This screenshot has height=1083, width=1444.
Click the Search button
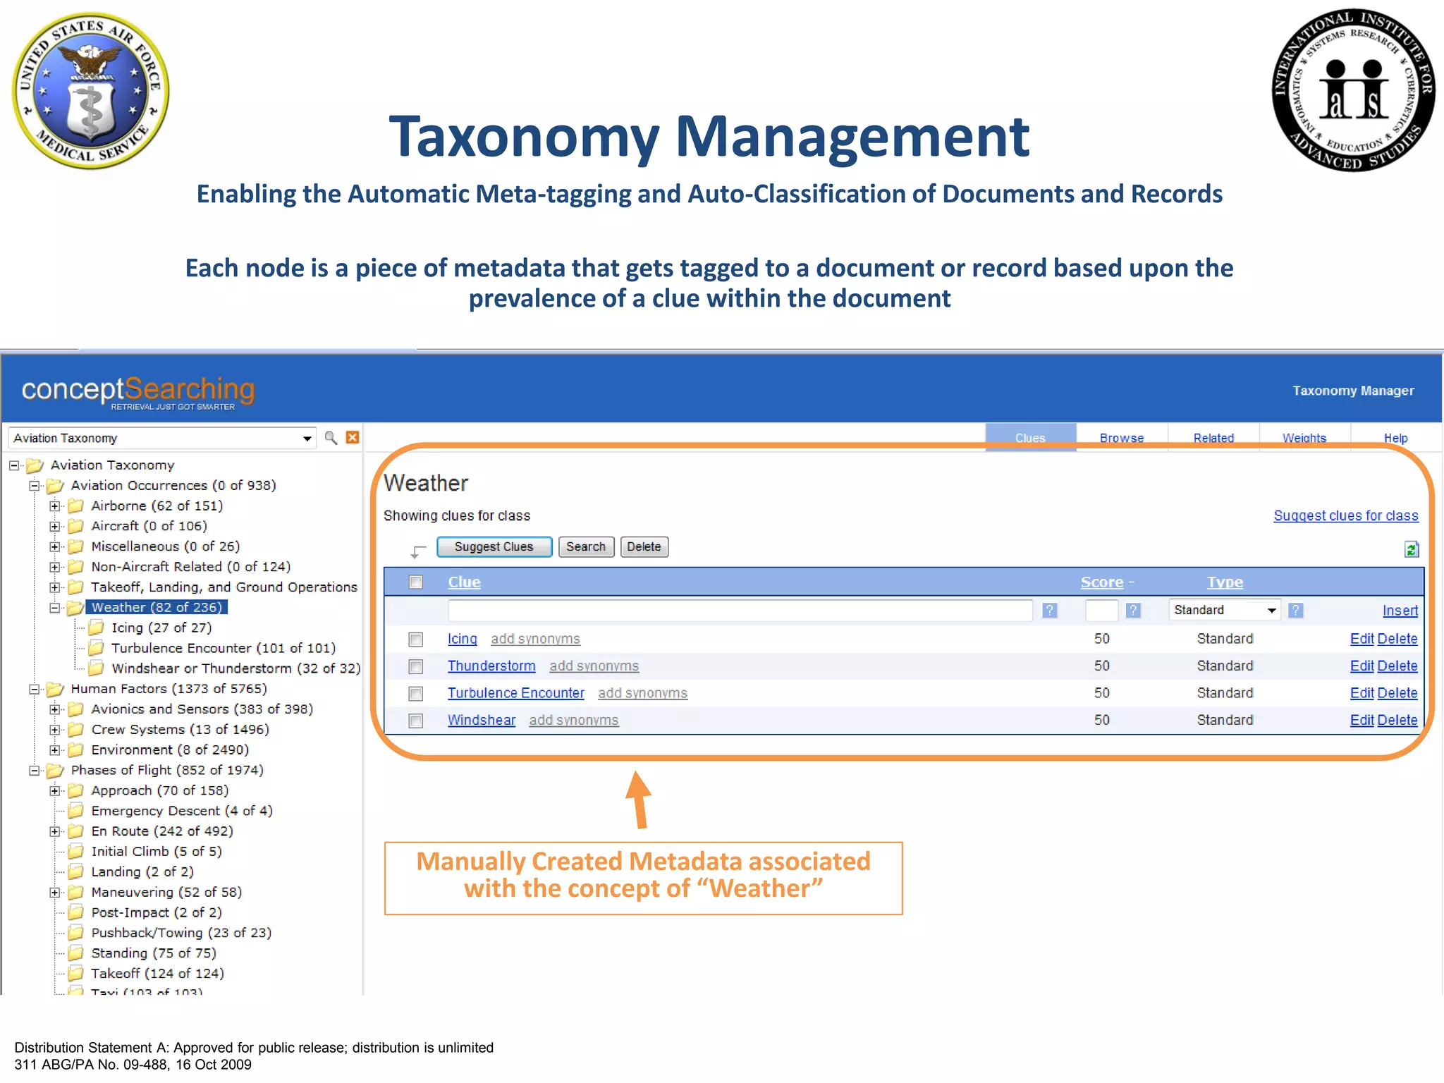pyautogui.click(x=586, y=546)
